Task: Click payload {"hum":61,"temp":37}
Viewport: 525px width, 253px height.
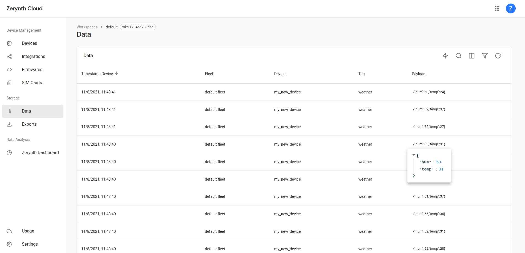Action: coord(429,196)
